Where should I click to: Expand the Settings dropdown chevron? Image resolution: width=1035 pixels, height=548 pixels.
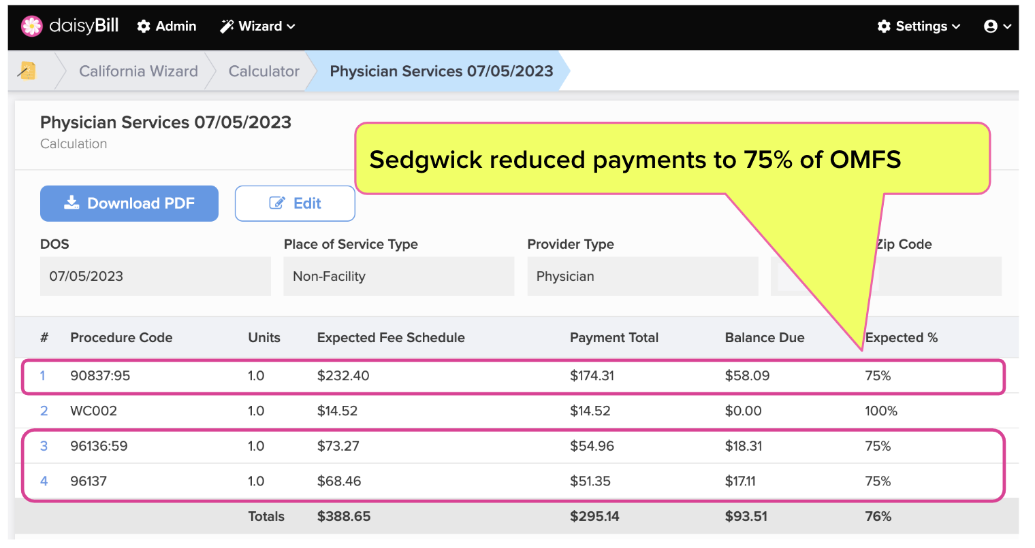click(957, 27)
